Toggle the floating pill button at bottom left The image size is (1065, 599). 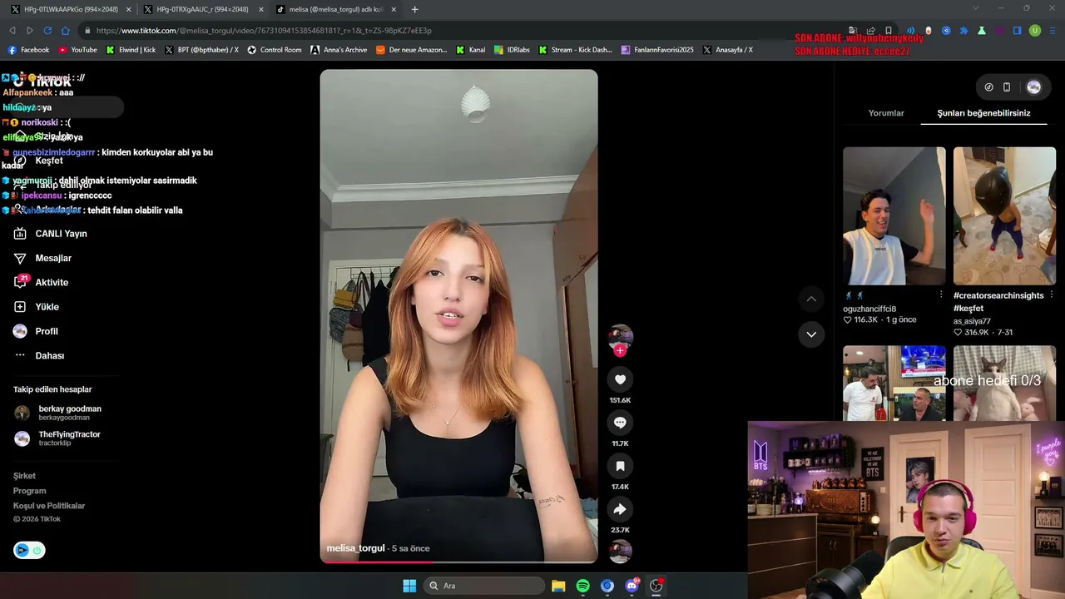click(x=29, y=550)
